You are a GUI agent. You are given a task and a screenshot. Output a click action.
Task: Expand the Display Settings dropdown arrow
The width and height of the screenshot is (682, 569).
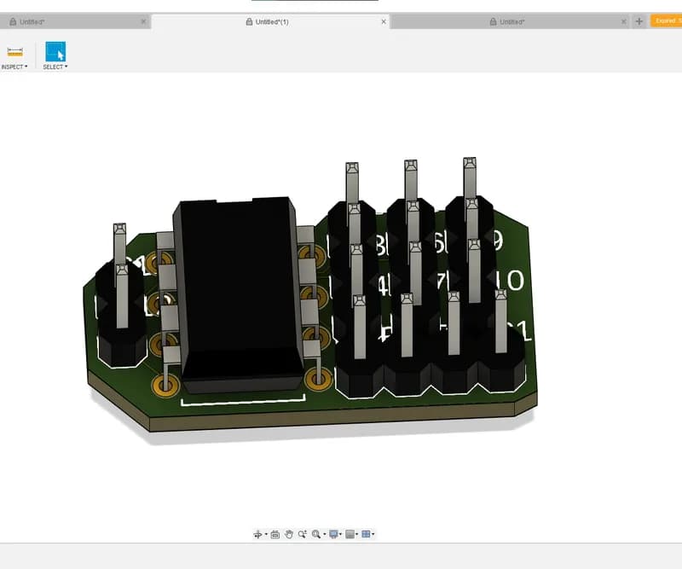(340, 534)
